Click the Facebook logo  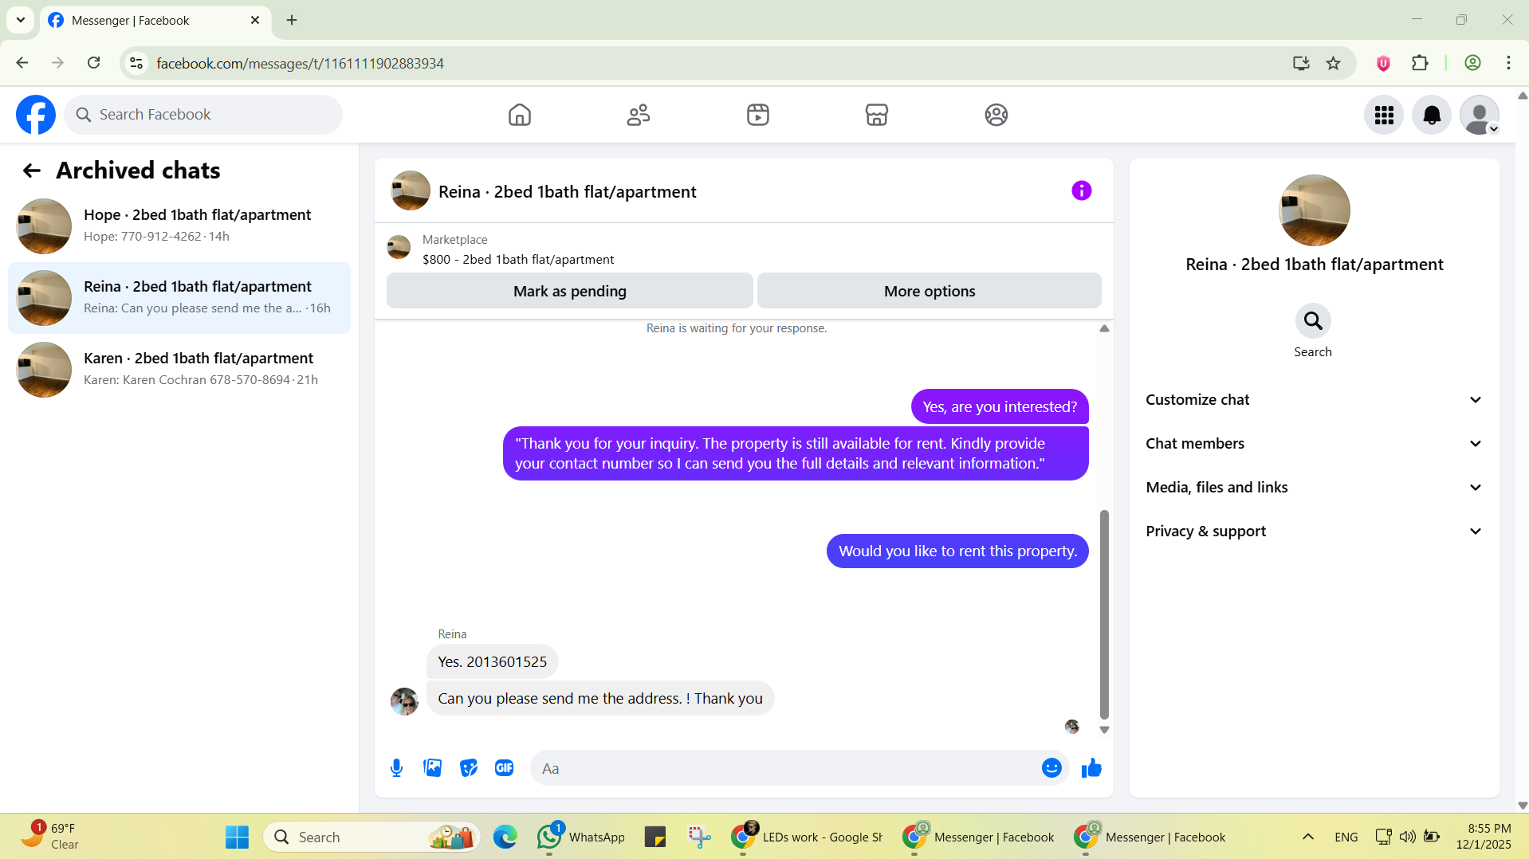click(x=36, y=115)
